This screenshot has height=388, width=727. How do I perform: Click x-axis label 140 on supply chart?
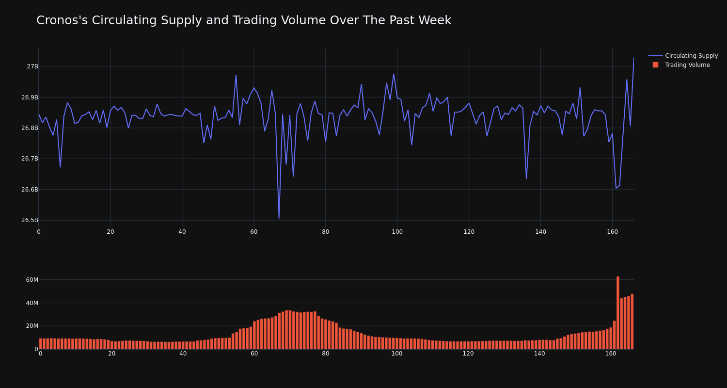540,232
